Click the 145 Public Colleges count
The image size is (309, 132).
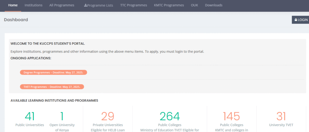pyautogui.click(x=231, y=116)
